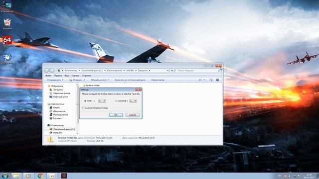Image resolution: width=319 pixels, height=179 pixels.
Task: Click the Библиотеки sidebar group
Action: [x=56, y=104]
